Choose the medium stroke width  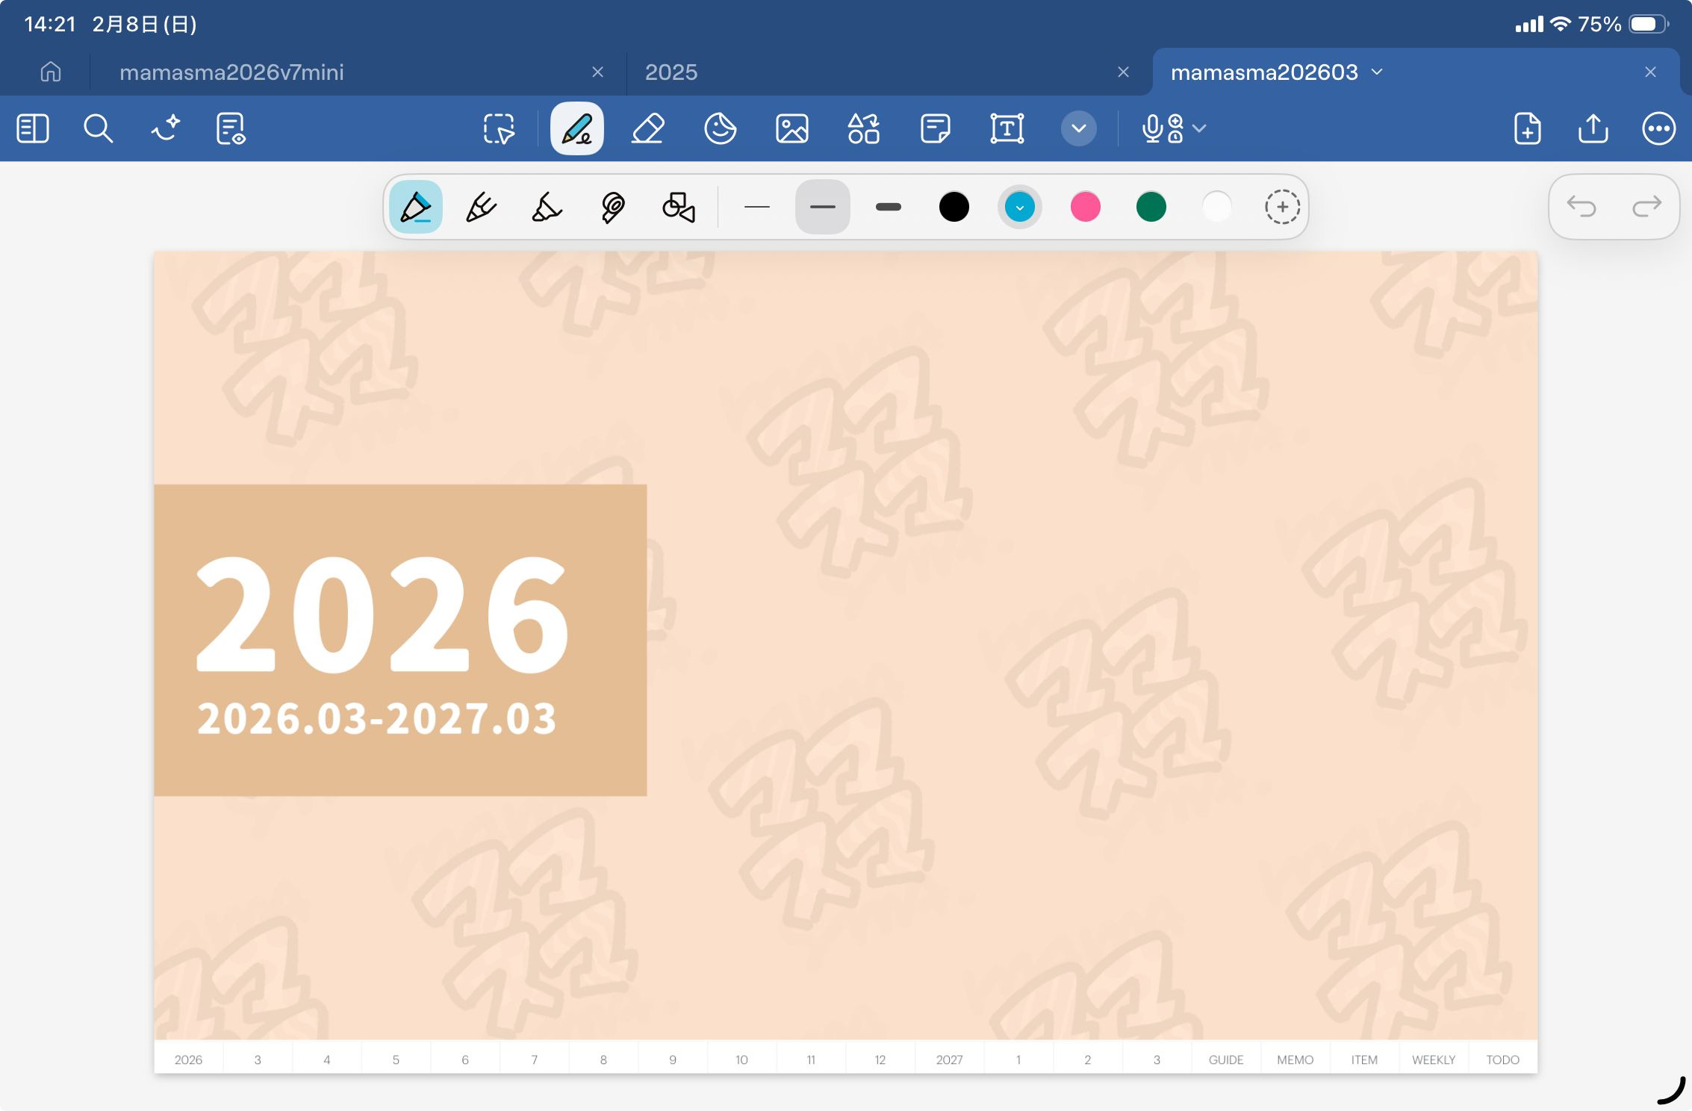822,207
